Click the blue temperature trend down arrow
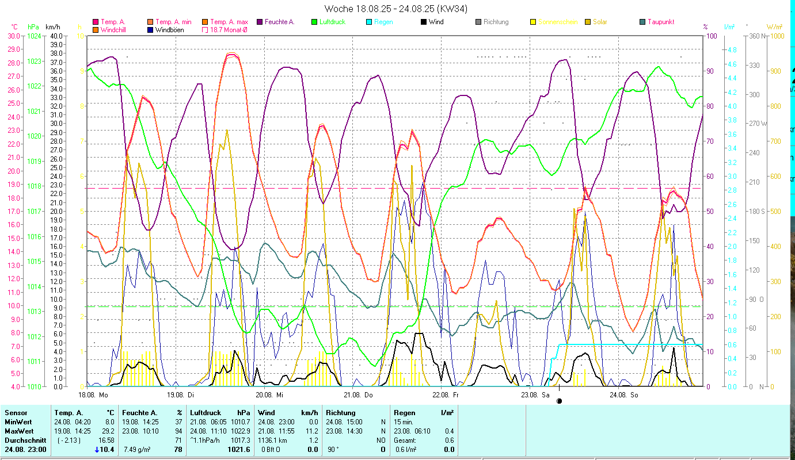The height and width of the screenshot is (460, 795). (x=97, y=450)
